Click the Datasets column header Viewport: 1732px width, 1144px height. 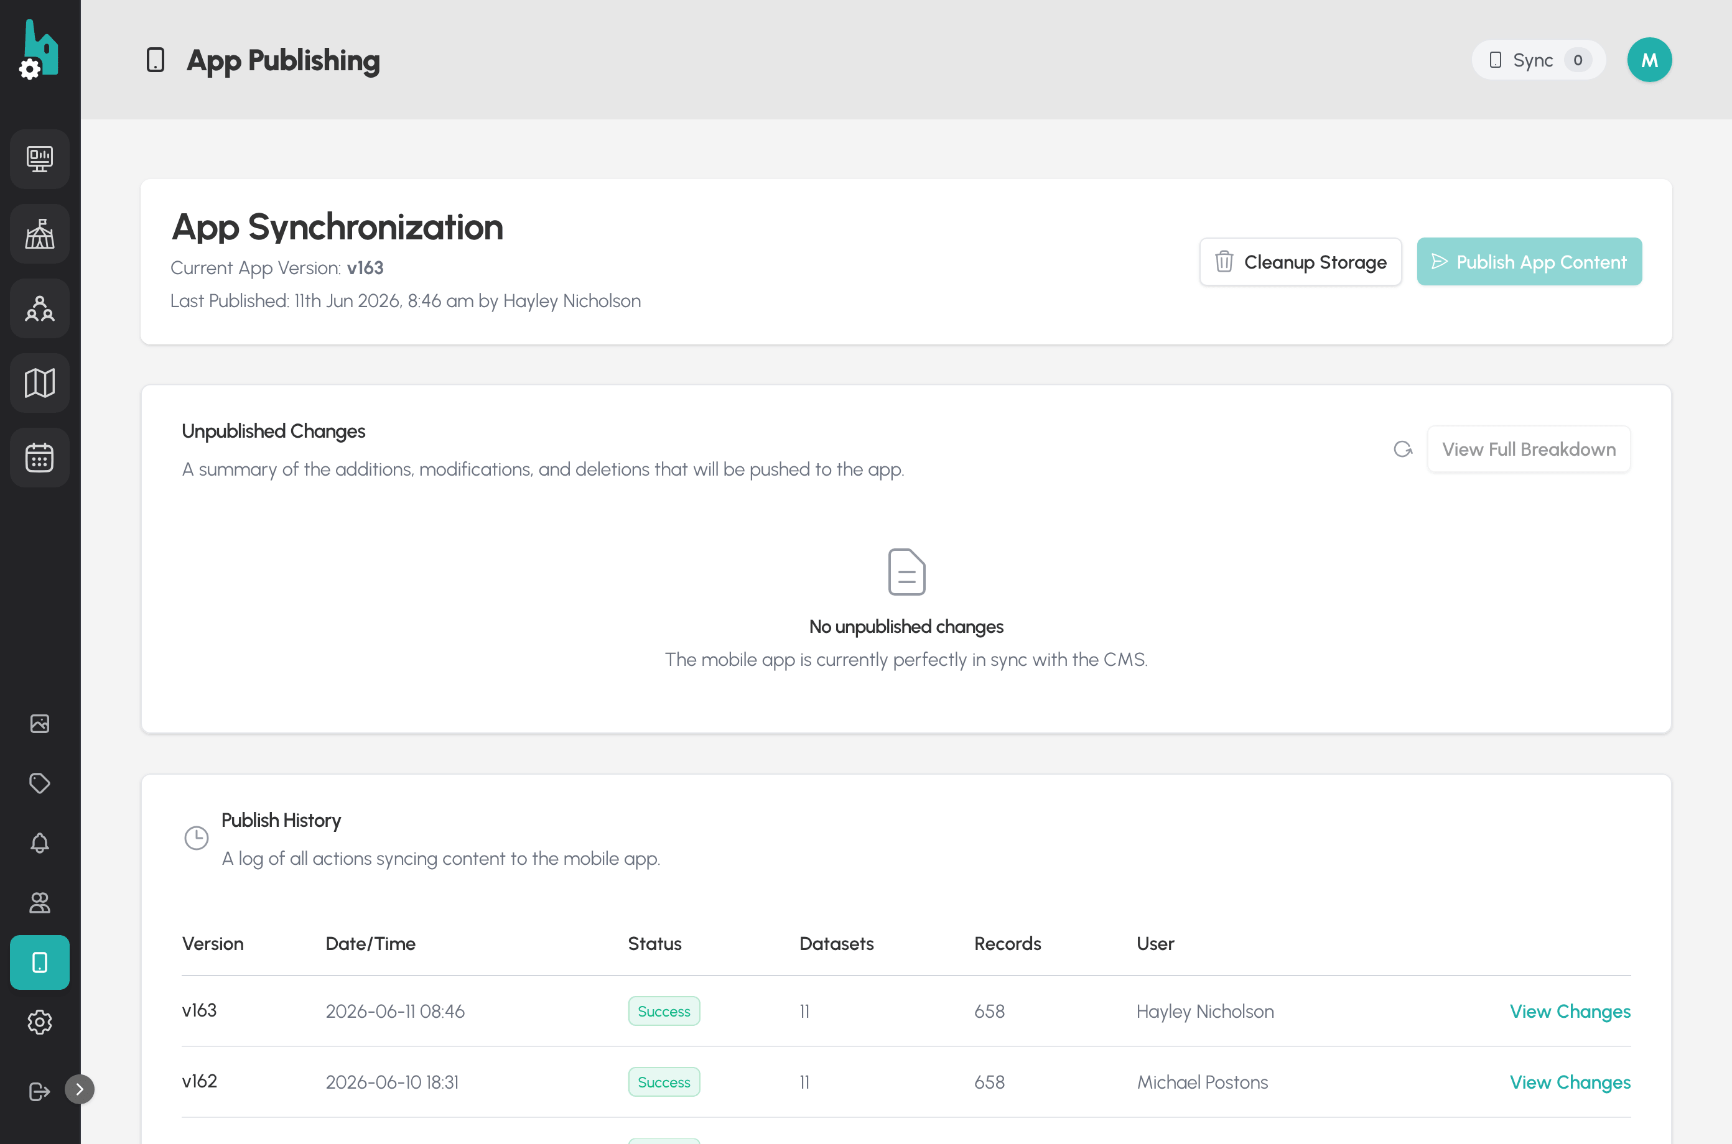point(836,944)
